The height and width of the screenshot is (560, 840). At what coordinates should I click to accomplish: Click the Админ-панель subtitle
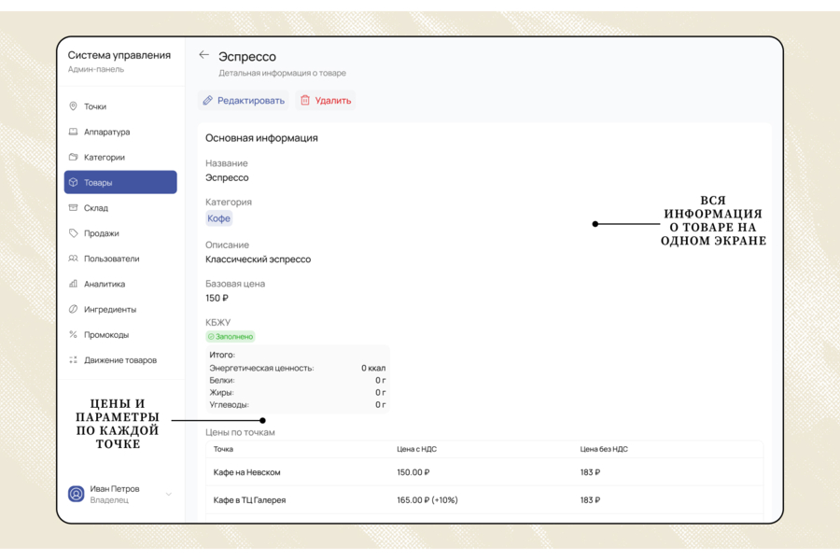(96, 69)
